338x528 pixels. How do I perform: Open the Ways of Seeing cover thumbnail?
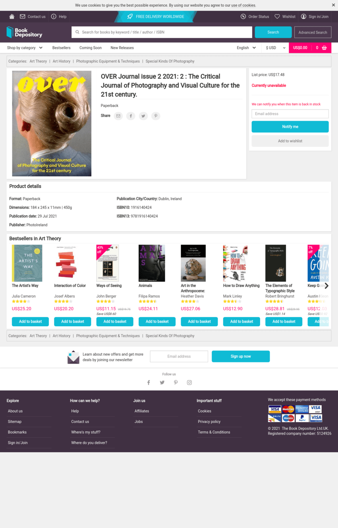pyautogui.click(x=107, y=263)
